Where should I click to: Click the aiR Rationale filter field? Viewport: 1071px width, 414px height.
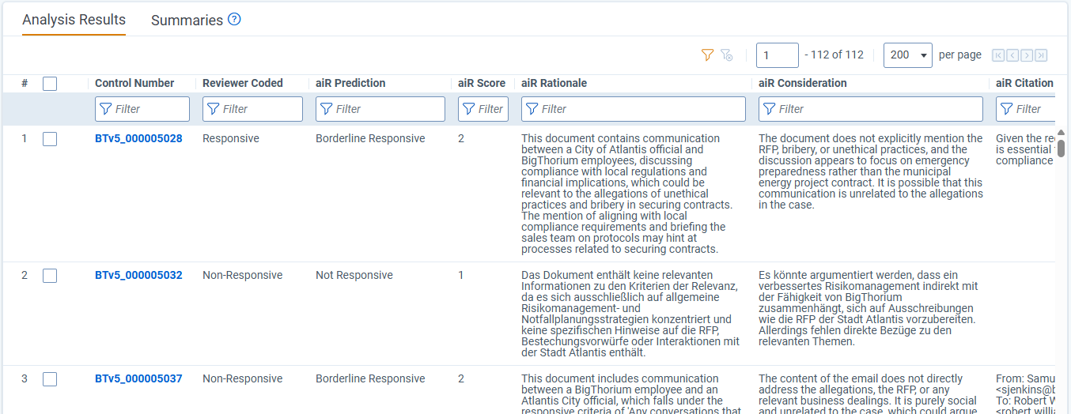click(634, 109)
